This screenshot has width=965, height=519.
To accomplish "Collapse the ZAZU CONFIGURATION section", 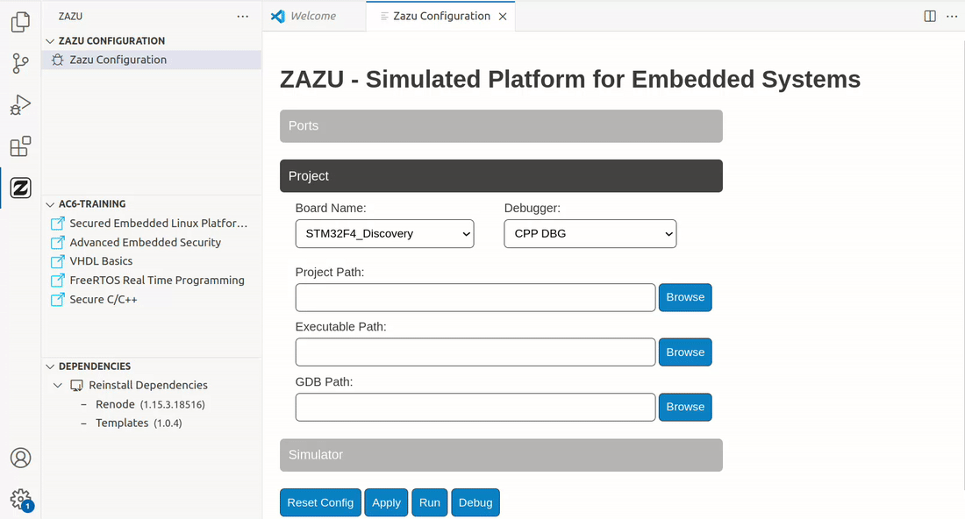I will click(x=51, y=40).
